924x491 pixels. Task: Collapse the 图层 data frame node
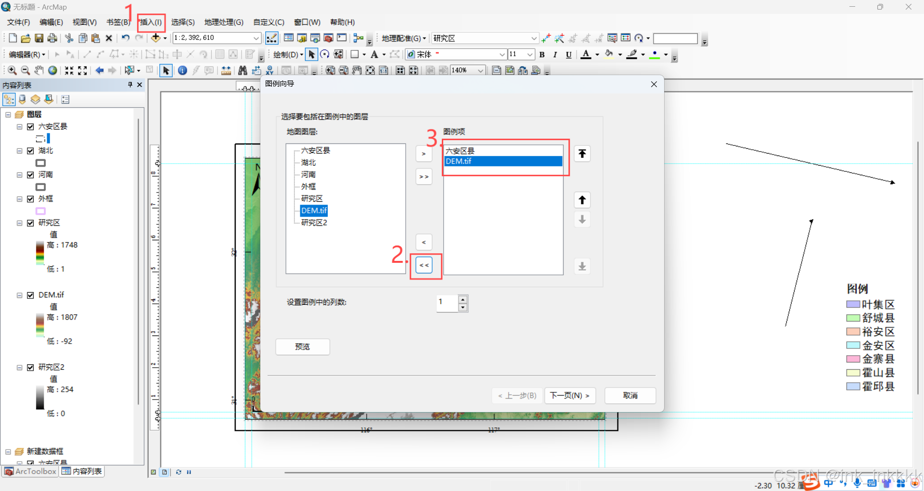[8, 115]
